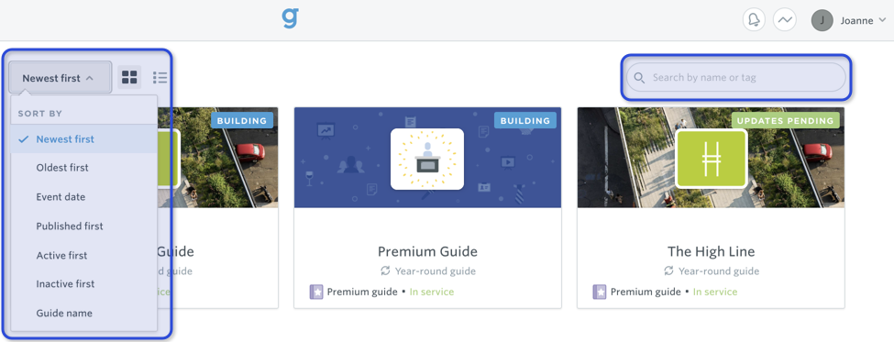894x342 pixels.
Task: Open the Premium Guide title link
Action: [427, 251]
